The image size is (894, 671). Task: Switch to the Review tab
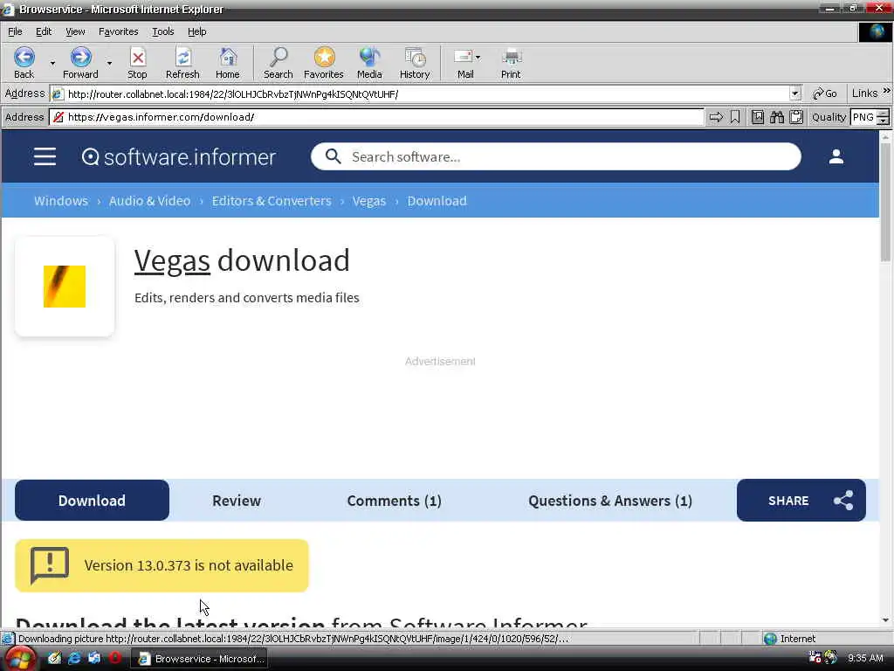237,501
